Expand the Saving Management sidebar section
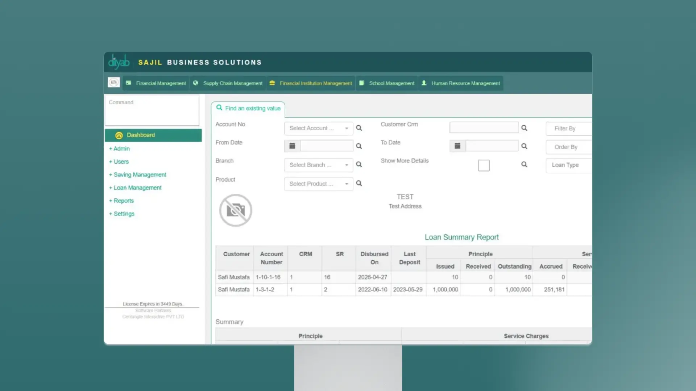696x391 pixels. click(137, 175)
